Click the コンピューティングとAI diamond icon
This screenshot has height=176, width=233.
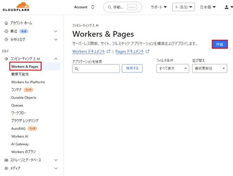[6, 59]
